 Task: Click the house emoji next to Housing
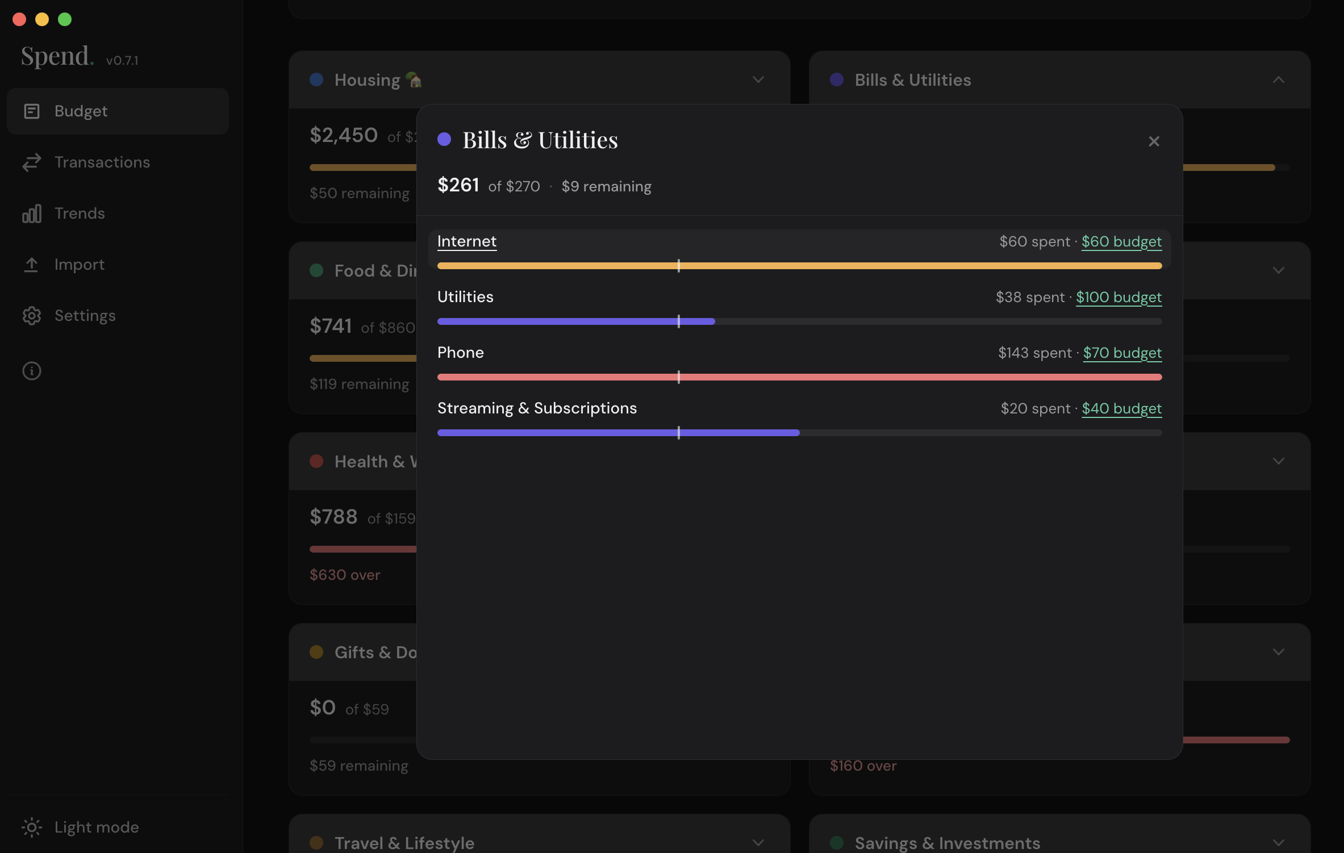pyautogui.click(x=414, y=80)
